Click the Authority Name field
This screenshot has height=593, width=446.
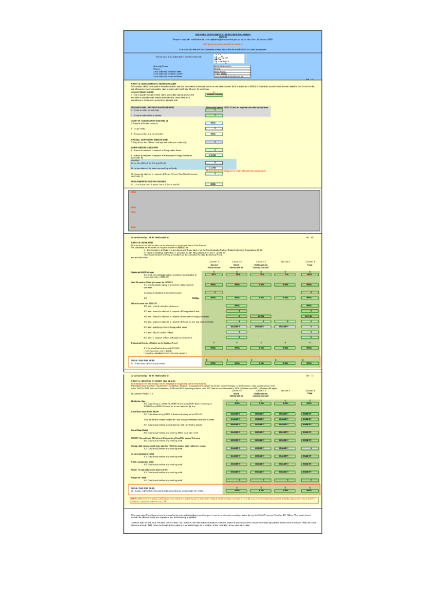click(233, 67)
